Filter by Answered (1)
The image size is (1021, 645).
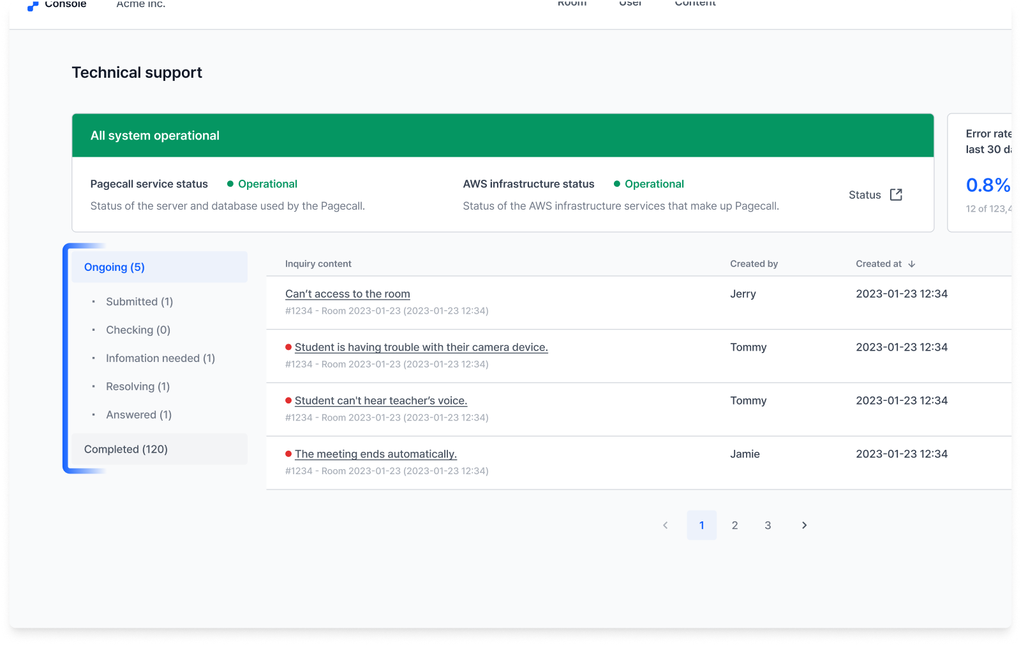(138, 414)
